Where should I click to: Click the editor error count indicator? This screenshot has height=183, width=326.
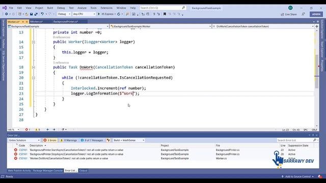[28, 130]
